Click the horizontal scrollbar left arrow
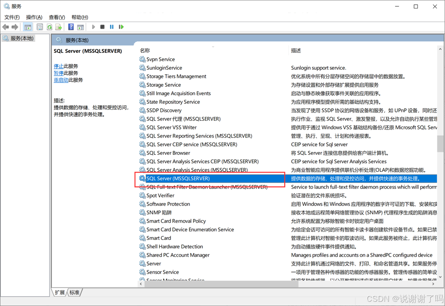Screen dimensions: 445x306 (141, 284)
